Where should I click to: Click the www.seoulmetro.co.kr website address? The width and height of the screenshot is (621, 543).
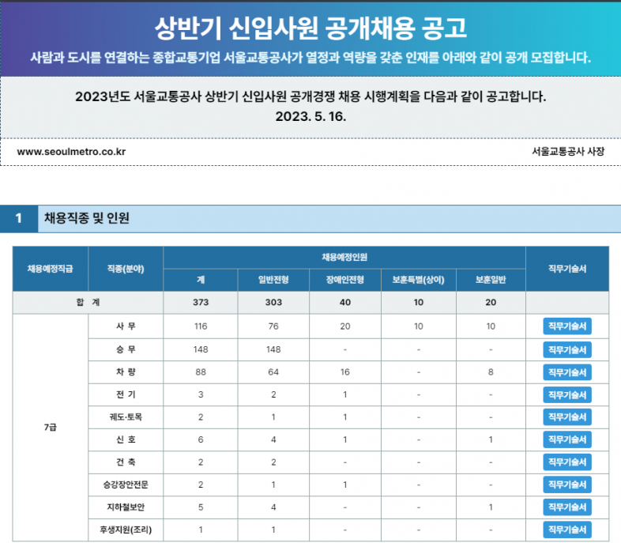pyautogui.click(x=71, y=152)
